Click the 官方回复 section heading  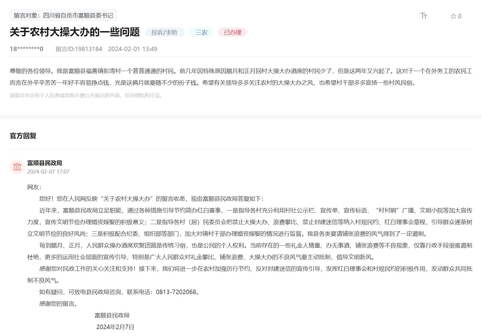coord(23,136)
